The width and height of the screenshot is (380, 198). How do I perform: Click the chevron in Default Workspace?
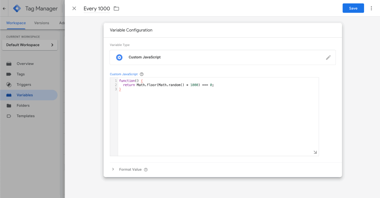tap(52, 45)
